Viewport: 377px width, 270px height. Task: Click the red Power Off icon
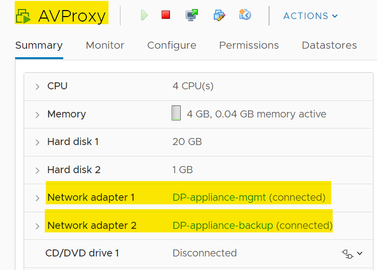[166, 15]
